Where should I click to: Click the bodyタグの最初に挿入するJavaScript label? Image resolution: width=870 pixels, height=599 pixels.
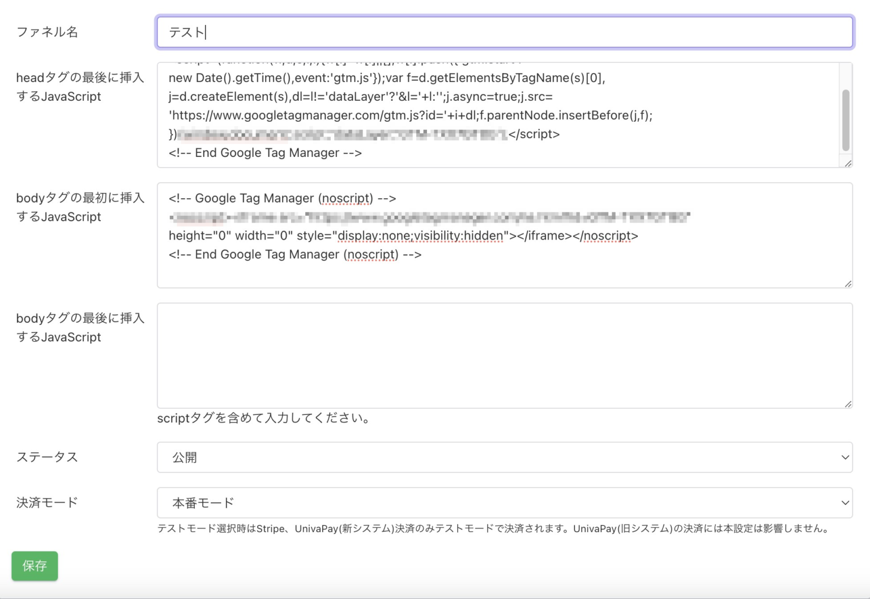tap(80, 207)
